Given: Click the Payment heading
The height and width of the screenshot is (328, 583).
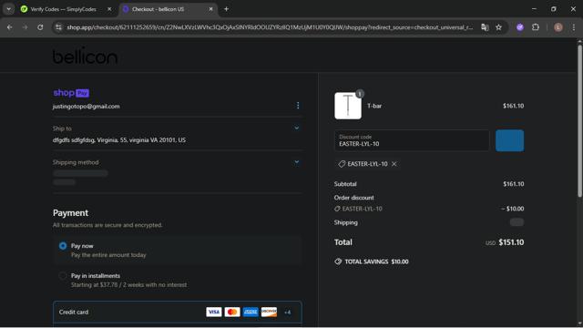Looking at the screenshot, I should tap(71, 212).
